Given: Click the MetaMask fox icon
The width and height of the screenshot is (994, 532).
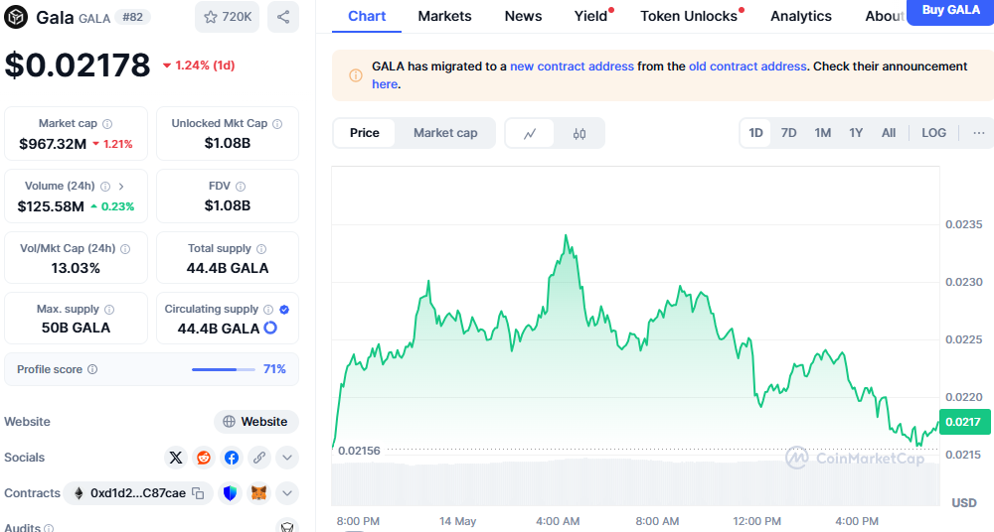Looking at the screenshot, I should coord(258,492).
